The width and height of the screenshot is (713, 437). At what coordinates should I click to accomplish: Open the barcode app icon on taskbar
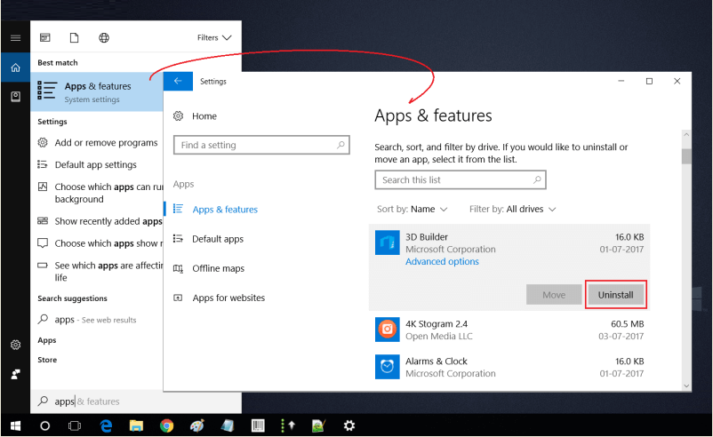pos(258,425)
